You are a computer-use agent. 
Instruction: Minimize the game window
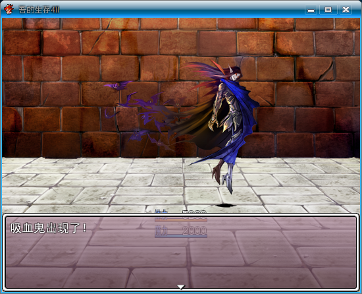pyautogui.click(x=311, y=10)
